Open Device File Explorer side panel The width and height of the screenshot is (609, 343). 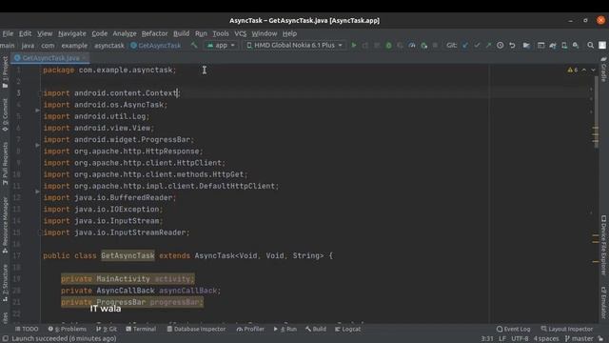(603, 245)
